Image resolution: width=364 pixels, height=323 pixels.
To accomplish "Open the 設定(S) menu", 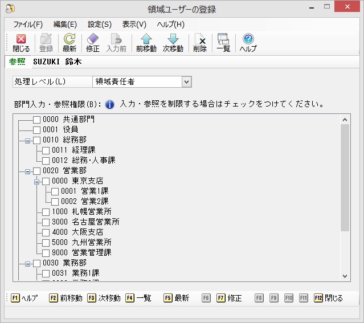I will (100, 24).
